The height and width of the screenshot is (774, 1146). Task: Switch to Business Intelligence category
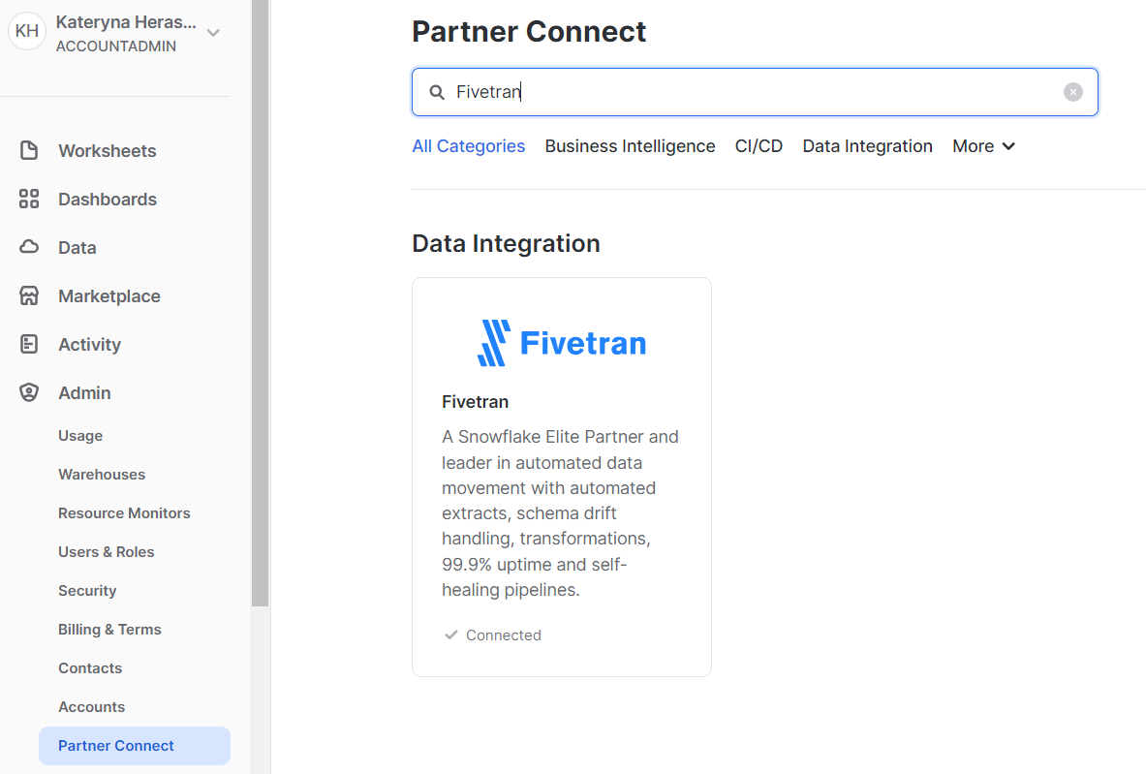630,146
